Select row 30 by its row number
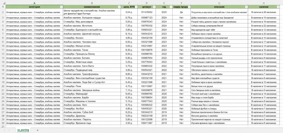 point(3,123)
